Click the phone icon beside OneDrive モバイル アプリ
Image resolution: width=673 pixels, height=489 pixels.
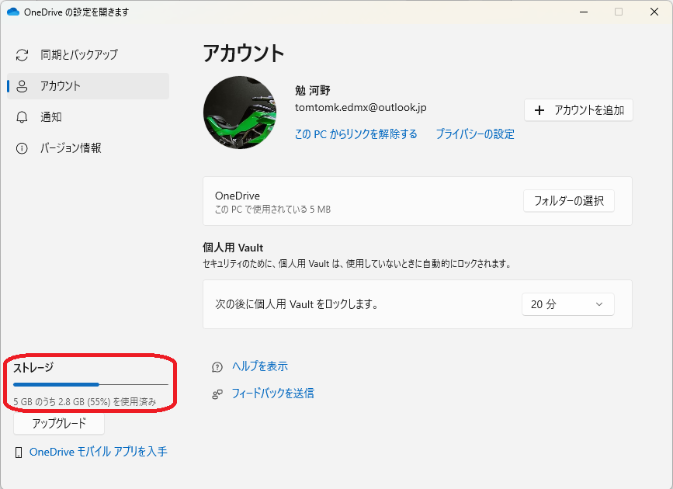[x=19, y=453]
